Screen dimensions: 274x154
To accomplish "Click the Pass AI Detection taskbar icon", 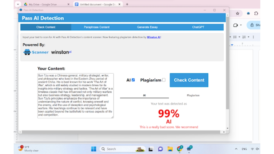I will point(189,149).
